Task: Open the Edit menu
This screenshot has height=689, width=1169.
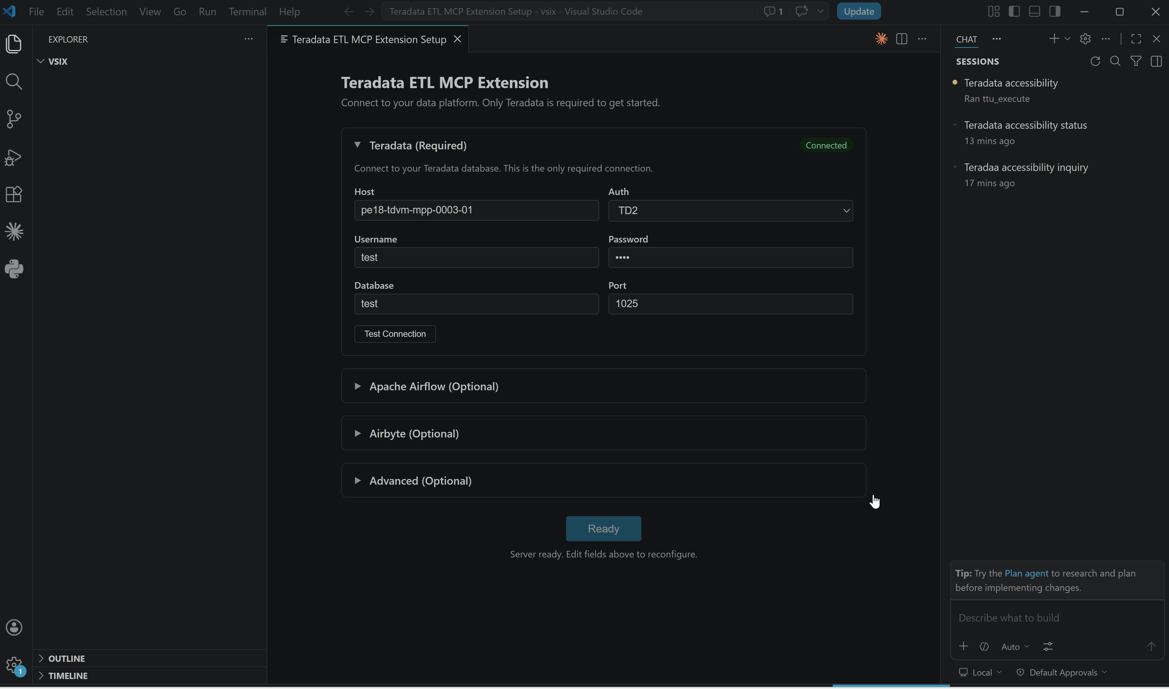Action: coord(65,11)
